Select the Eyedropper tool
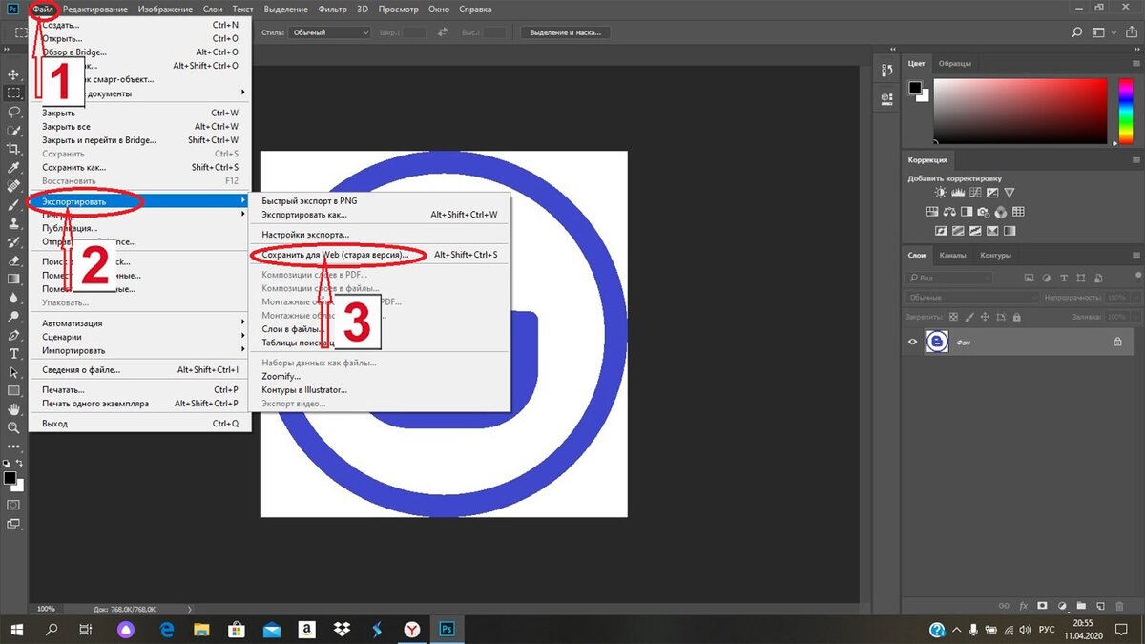The image size is (1145, 644). click(13, 168)
